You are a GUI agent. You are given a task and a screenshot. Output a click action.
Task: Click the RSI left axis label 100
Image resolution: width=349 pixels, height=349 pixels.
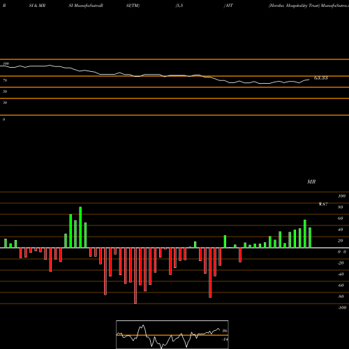pyautogui.click(x=6, y=64)
